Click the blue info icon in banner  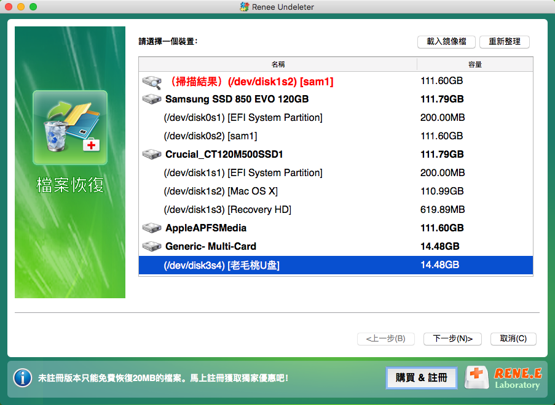[x=23, y=378]
